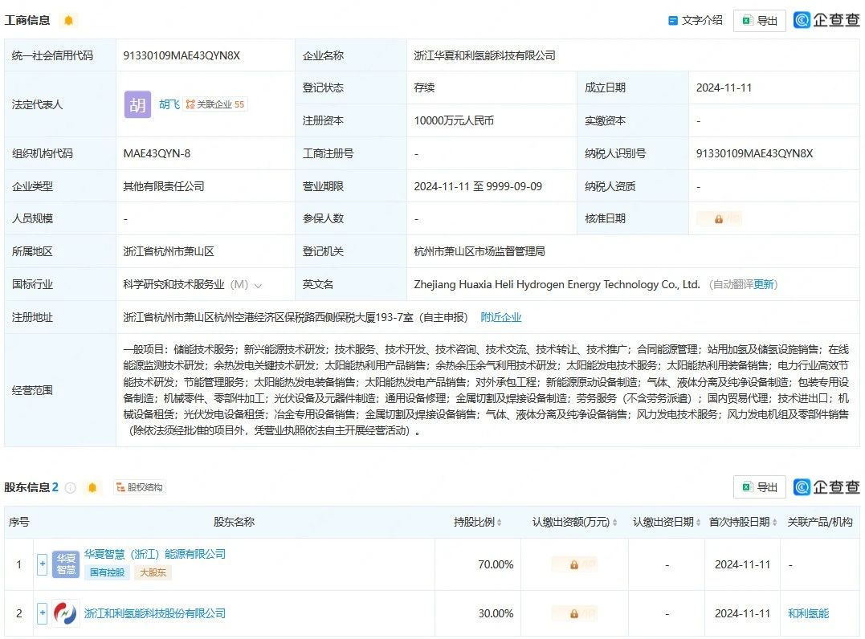Click registered capital 10000万元人民币
This screenshot has height=639, width=865.
tap(454, 120)
